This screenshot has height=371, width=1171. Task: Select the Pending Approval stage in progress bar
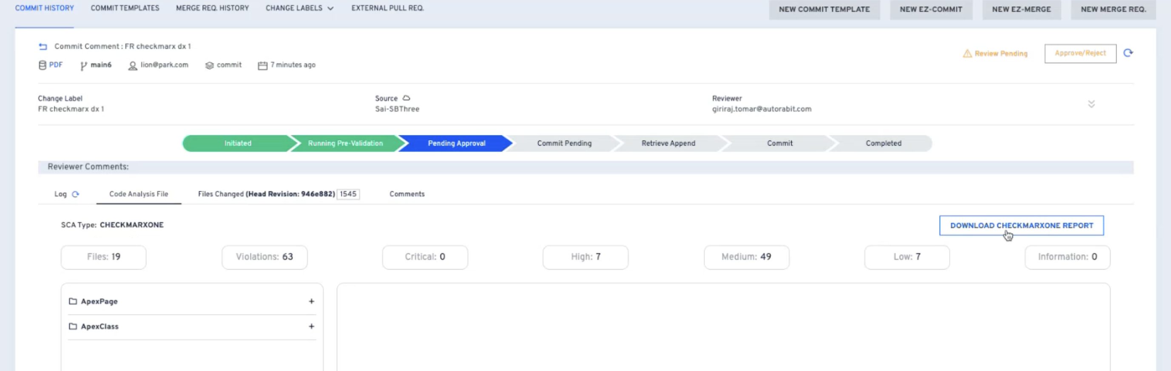click(456, 143)
